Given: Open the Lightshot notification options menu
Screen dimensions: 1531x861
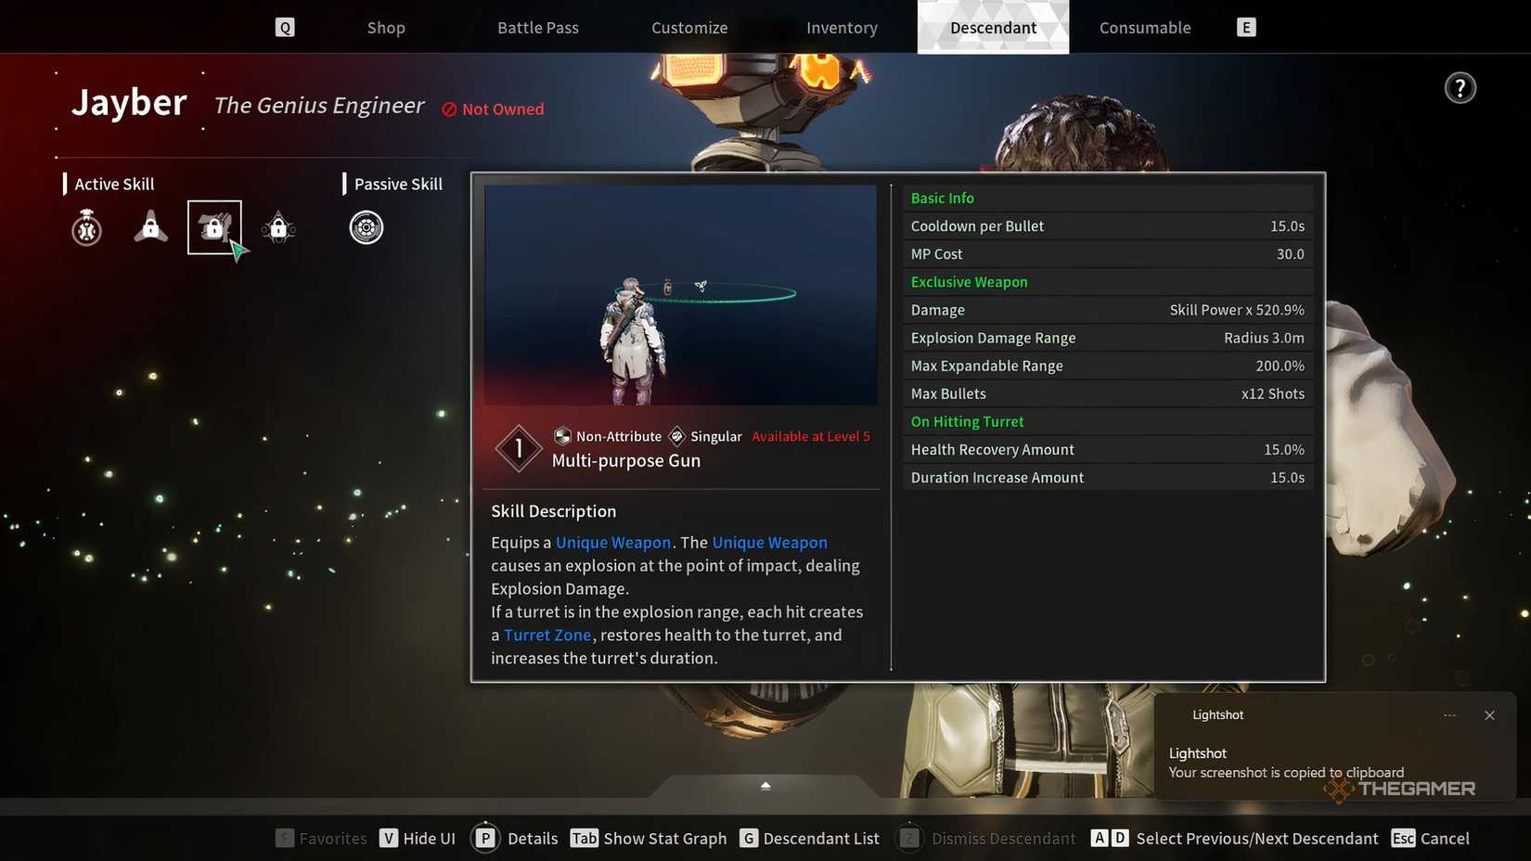Looking at the screenshot, I should 1449,715.
